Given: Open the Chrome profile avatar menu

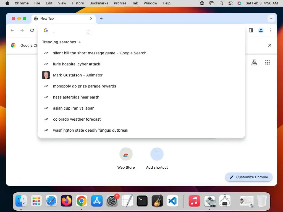Looking at the screenshot, I should (261, 30).
